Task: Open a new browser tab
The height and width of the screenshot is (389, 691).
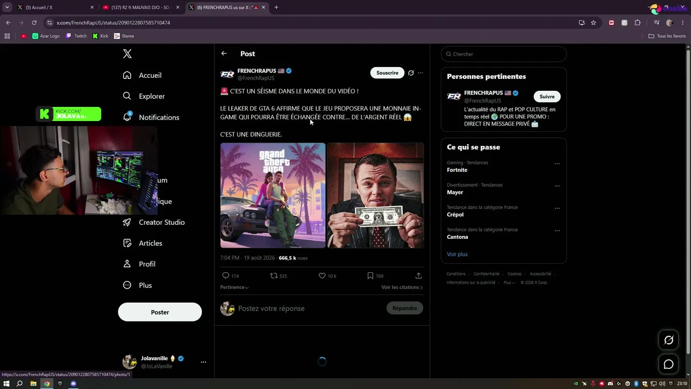Action: 276,8
